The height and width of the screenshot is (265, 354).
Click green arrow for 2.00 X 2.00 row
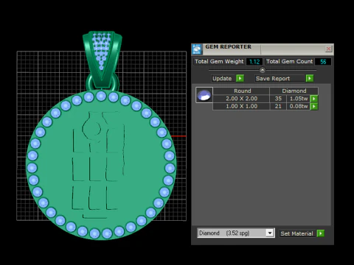point(314,99)
